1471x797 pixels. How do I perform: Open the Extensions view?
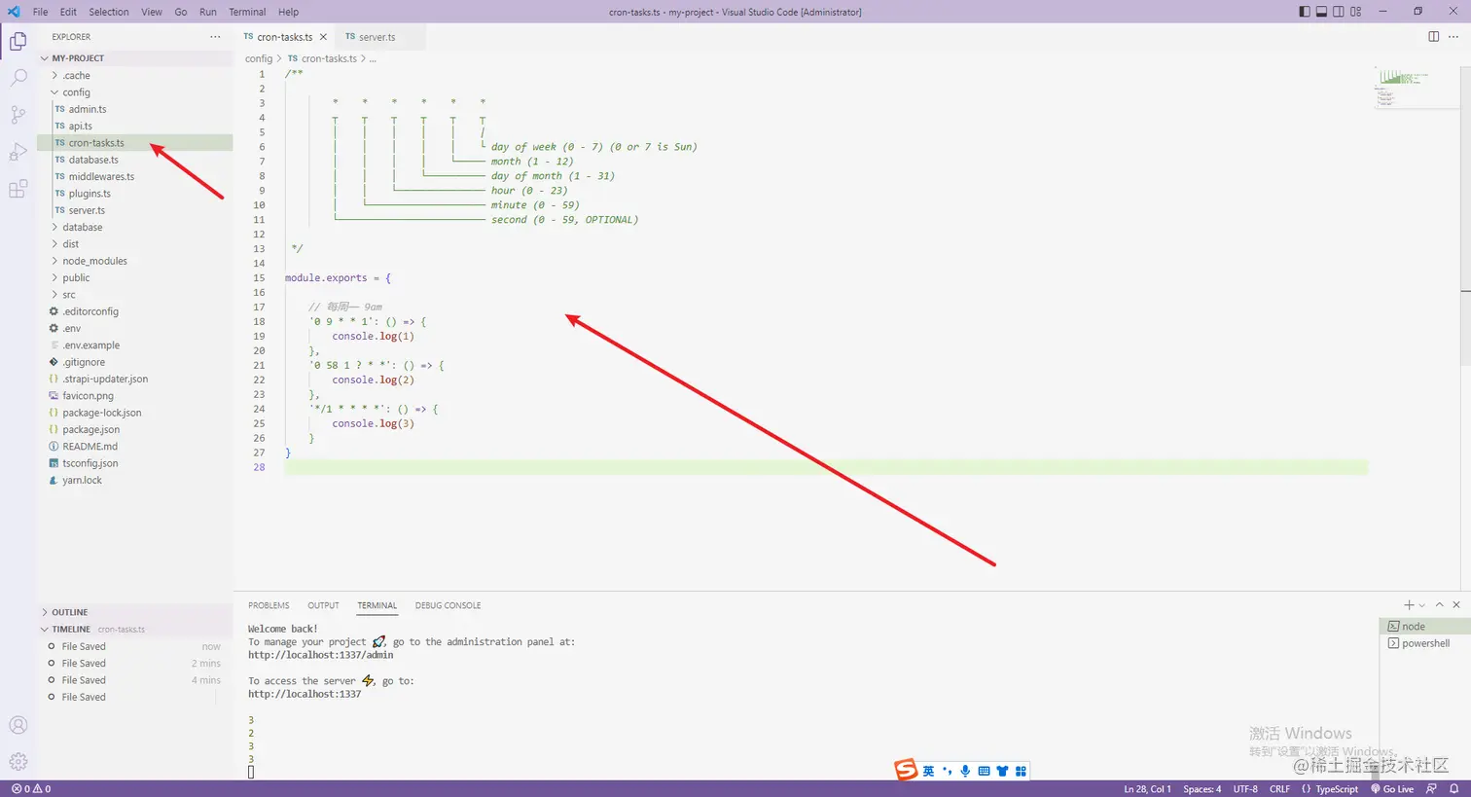[18, 189]
